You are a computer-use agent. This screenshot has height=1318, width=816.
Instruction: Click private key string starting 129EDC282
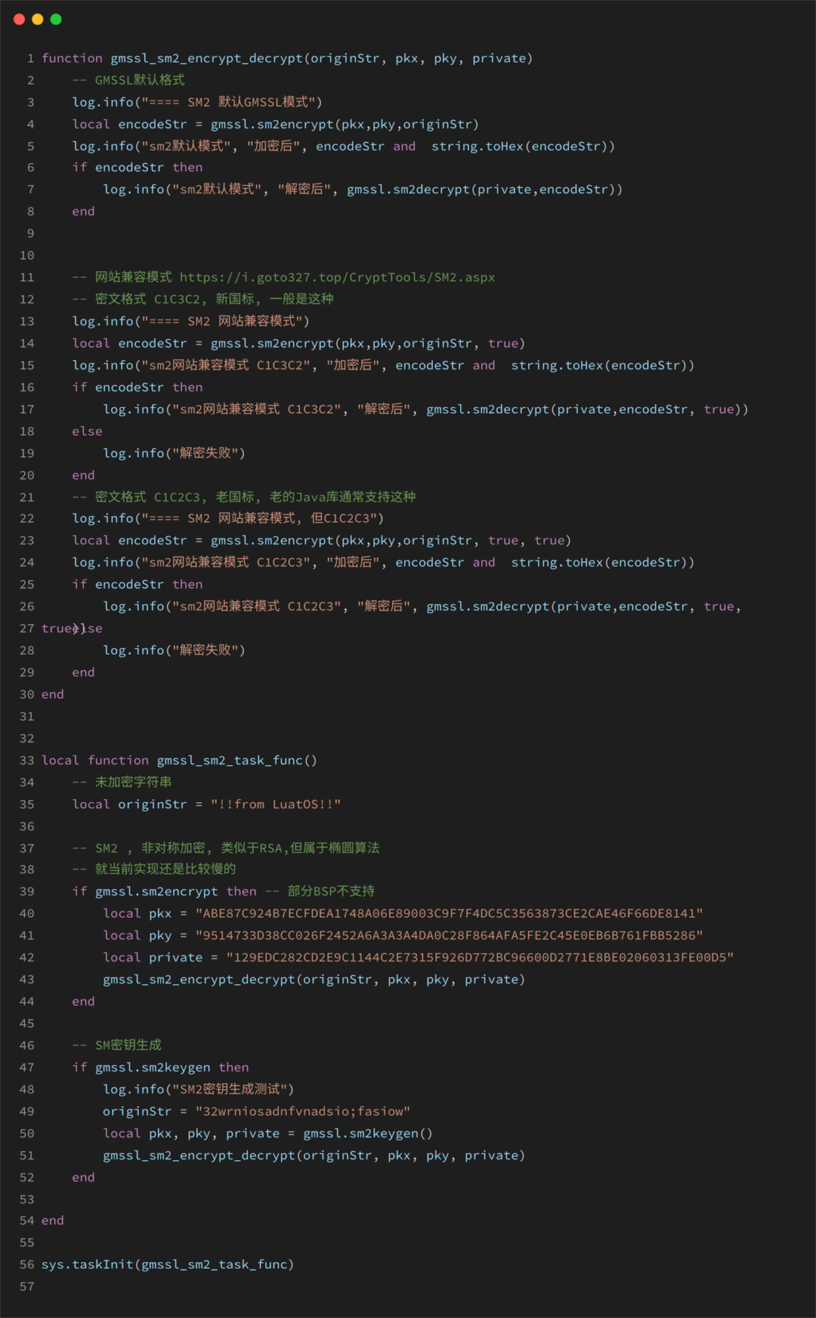coord(480,958)
